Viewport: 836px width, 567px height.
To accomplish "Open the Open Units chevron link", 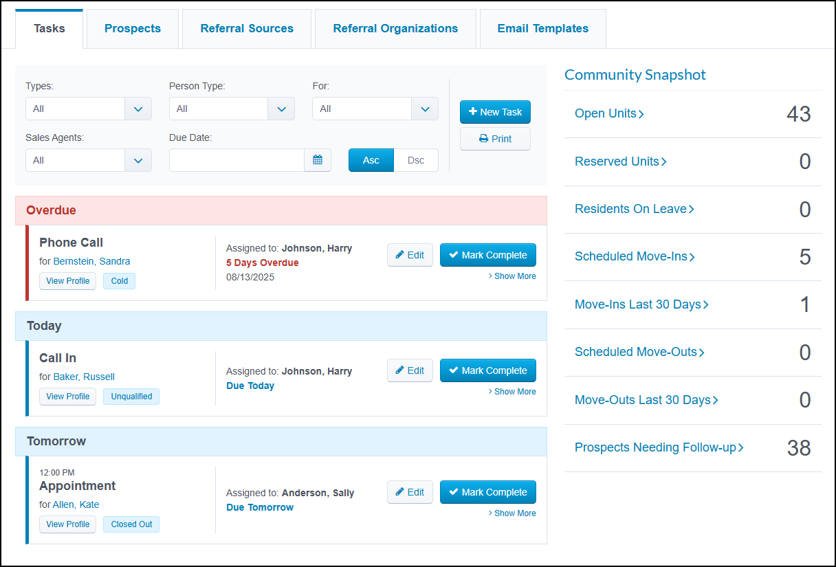I will [x=641, y=113].
